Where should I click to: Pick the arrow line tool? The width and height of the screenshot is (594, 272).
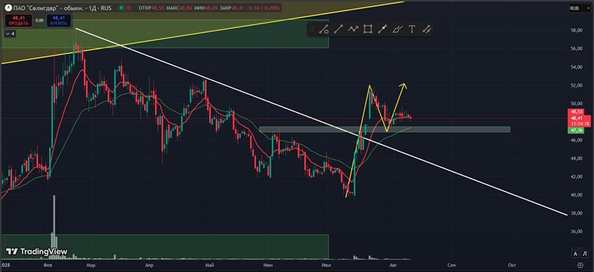[x=383, y=29]
